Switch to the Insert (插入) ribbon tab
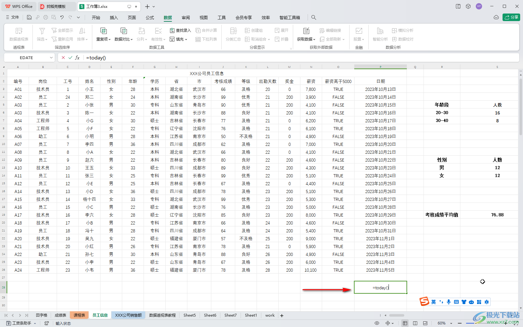 click(x=114, y=18)
